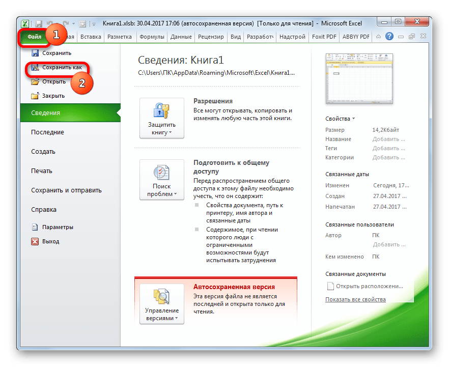449x367 pixels.
Task: Switch to the Формулы ribbon tab
Action: point(152,37)
